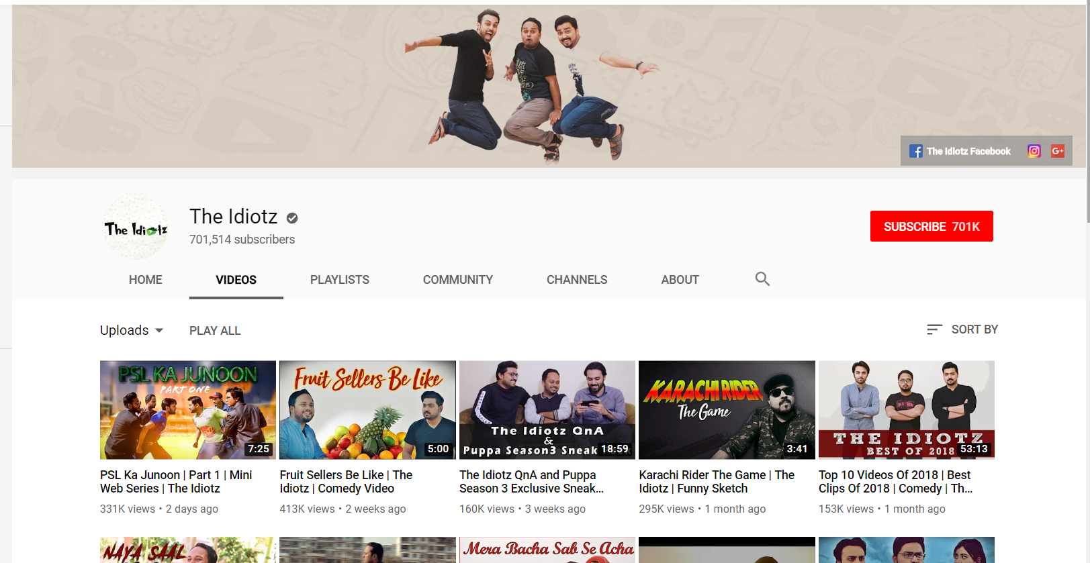Click the 53:13 duration badge
The width and height of the screenshot is (1090, 563).
(974, 449)
